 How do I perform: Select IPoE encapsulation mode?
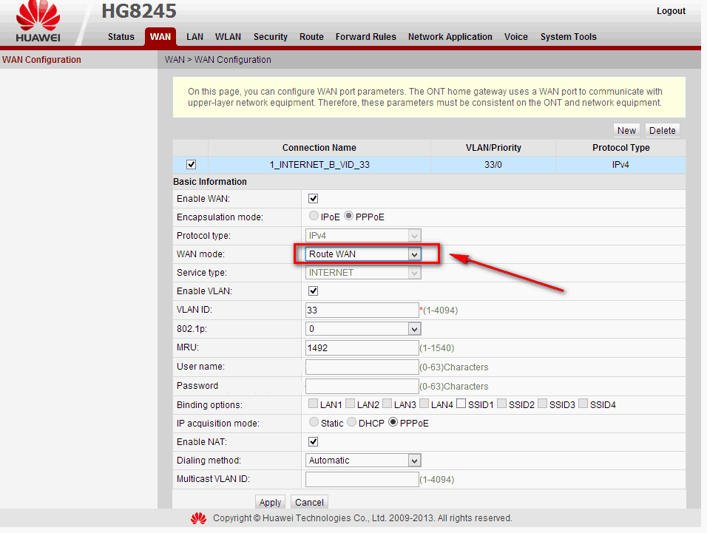click(314, 217)
